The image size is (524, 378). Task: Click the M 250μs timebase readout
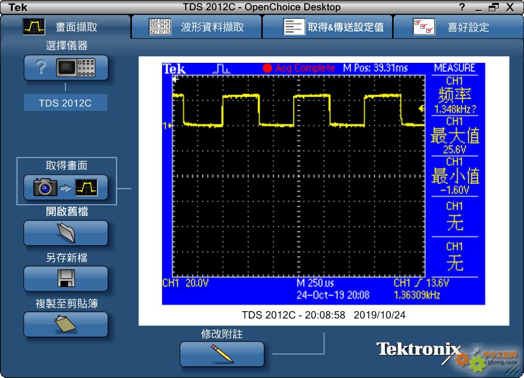point(315,283)
